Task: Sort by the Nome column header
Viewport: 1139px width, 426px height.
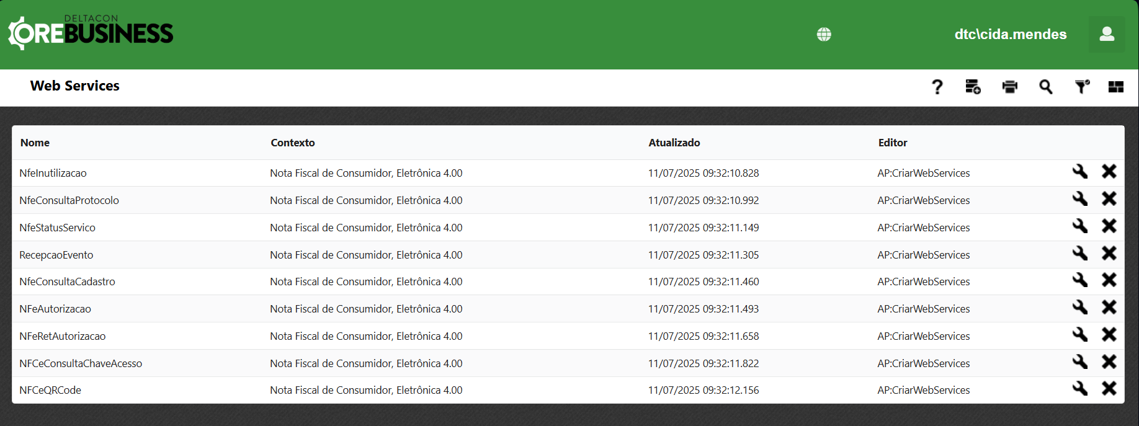Action: [35, 143]
